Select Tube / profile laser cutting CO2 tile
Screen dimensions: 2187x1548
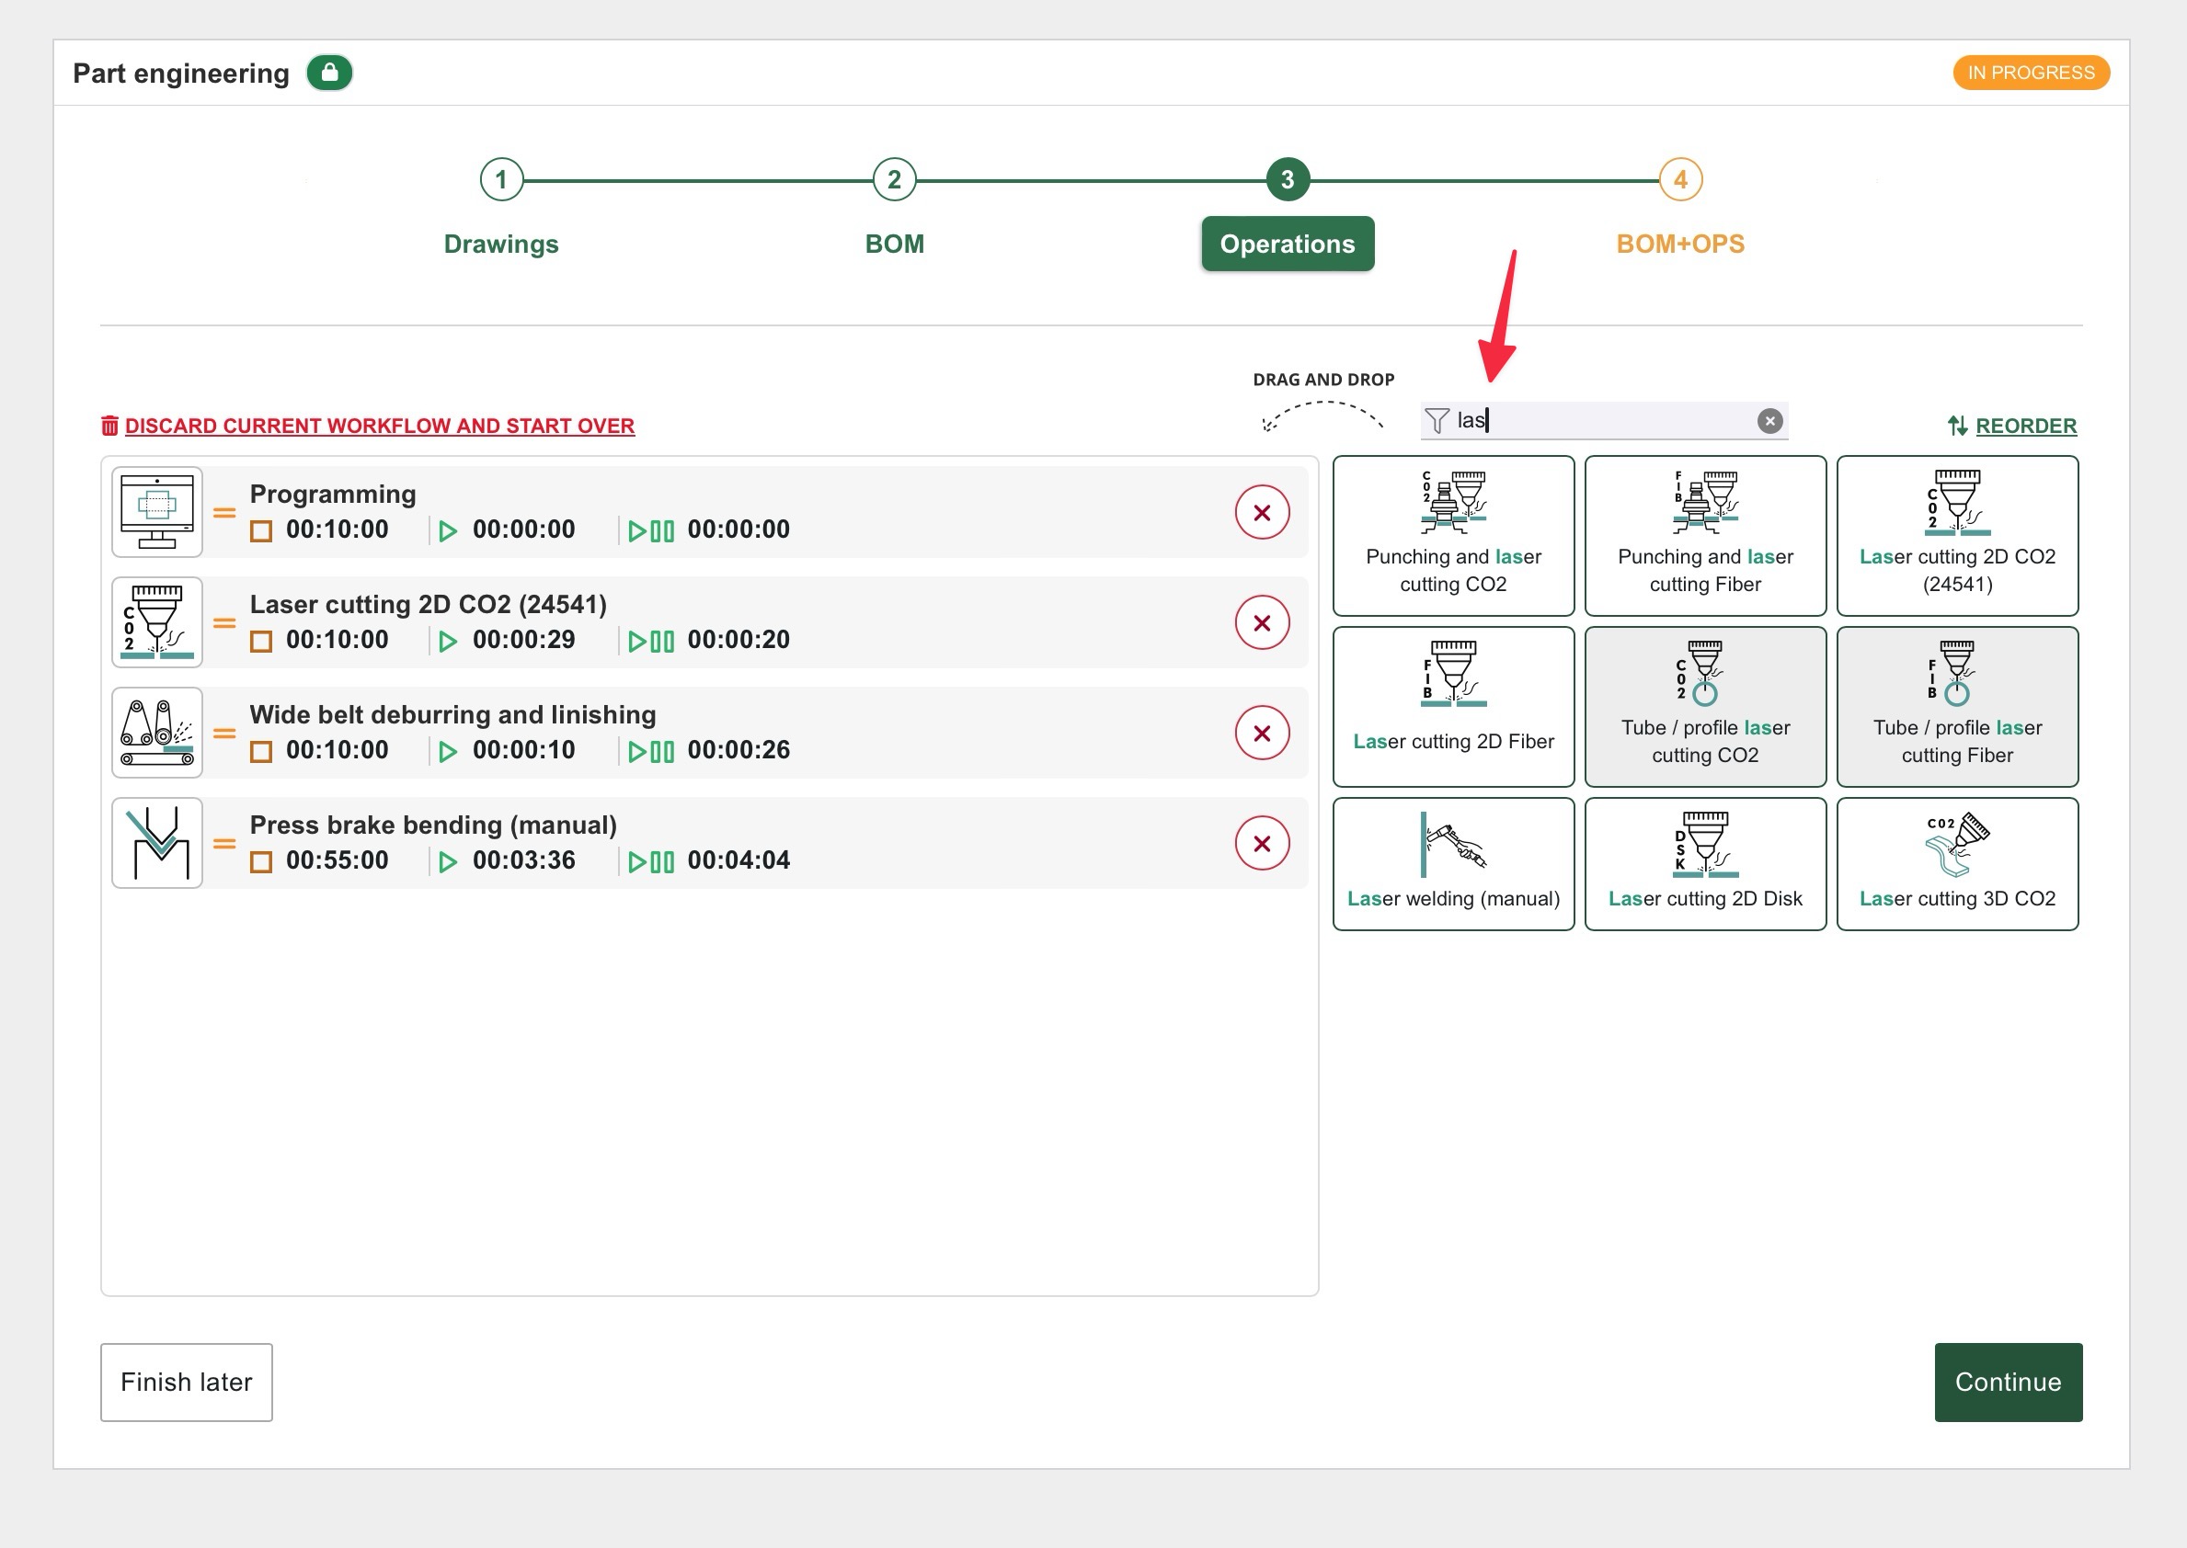point(1704,706)
